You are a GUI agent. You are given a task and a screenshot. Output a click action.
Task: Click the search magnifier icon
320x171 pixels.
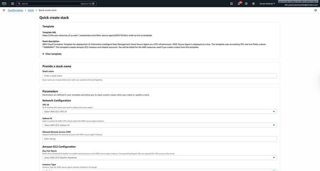pyautogui.click(x=19, y=4)
